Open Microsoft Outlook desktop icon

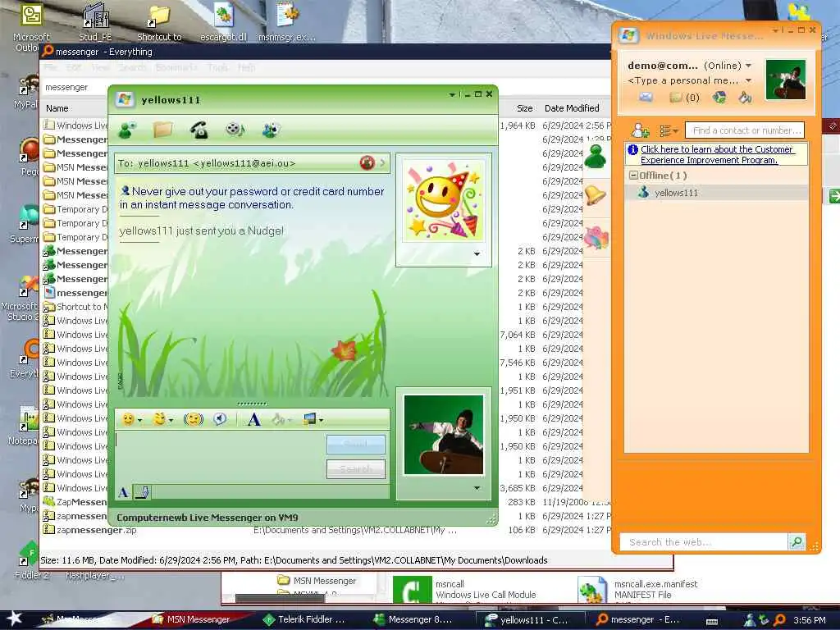(31, 27)
